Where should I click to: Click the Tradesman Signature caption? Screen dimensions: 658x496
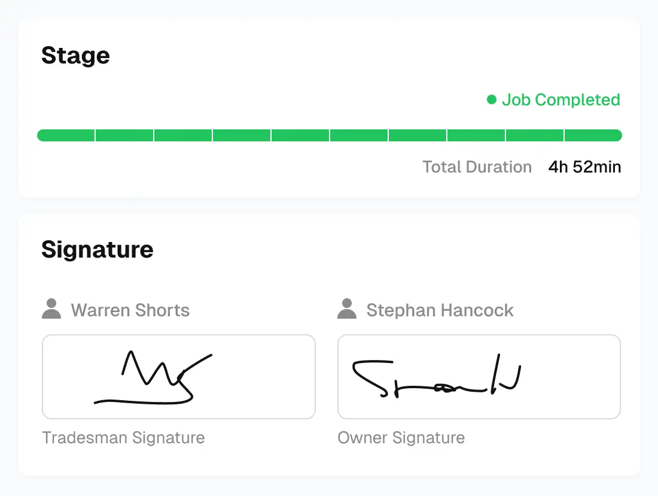123,438
